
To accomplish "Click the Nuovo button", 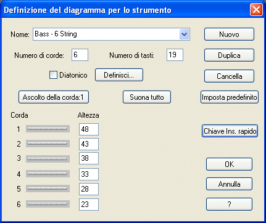I will coord(229,34).
